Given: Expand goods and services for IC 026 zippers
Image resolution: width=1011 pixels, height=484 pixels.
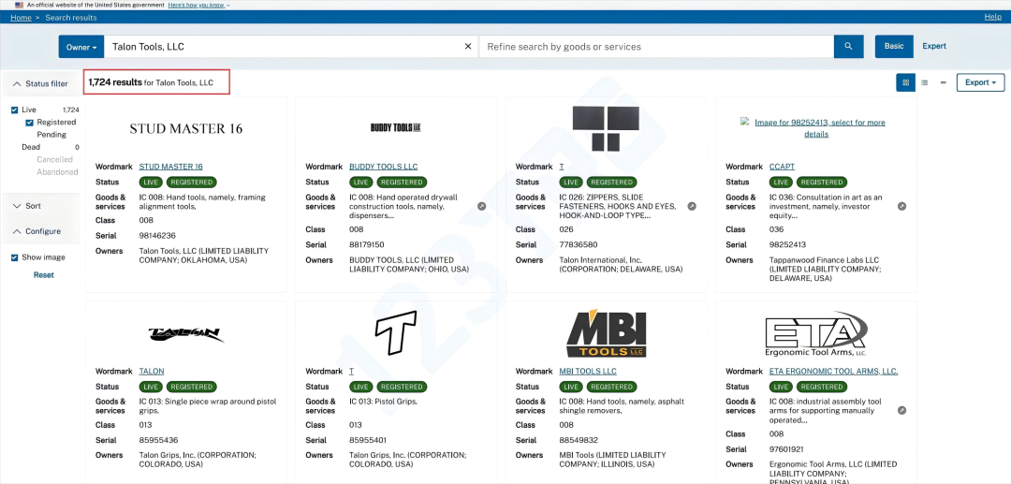Looking at the screenshot, I should coord(692,206).
